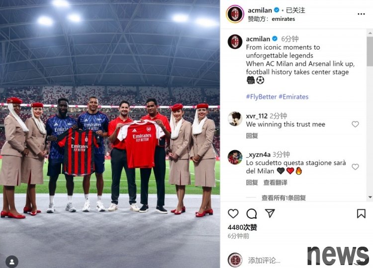The height and width of the screenshot is (268, 373).
Task: Share post via paper plane icon
Action: click(270, 213)
